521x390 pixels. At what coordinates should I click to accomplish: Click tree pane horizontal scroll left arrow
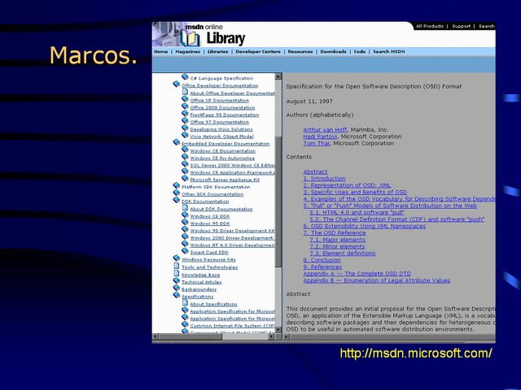pyautogui.click(x=155, y=336)
